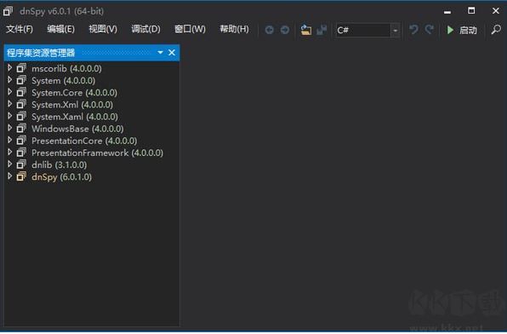Screen dimensions: 507x334
Task: Expand the WindowsBase assembly node
Action: [x=9, y=129]
